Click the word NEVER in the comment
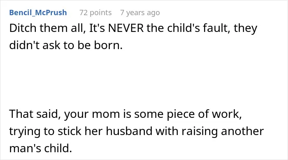The image size is (288, 160). pyautogui.click(x=126, y=28)
